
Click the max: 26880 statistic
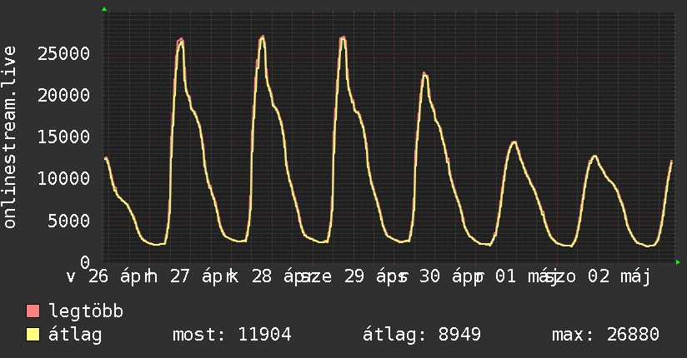coord(605,335)
